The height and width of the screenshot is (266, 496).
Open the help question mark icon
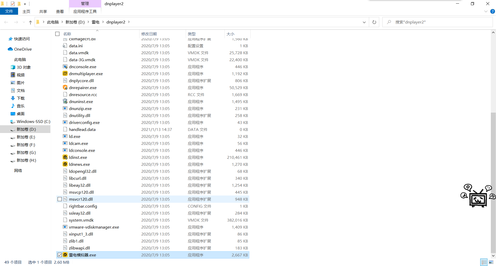pyautogui.click(x=492, y=11)
